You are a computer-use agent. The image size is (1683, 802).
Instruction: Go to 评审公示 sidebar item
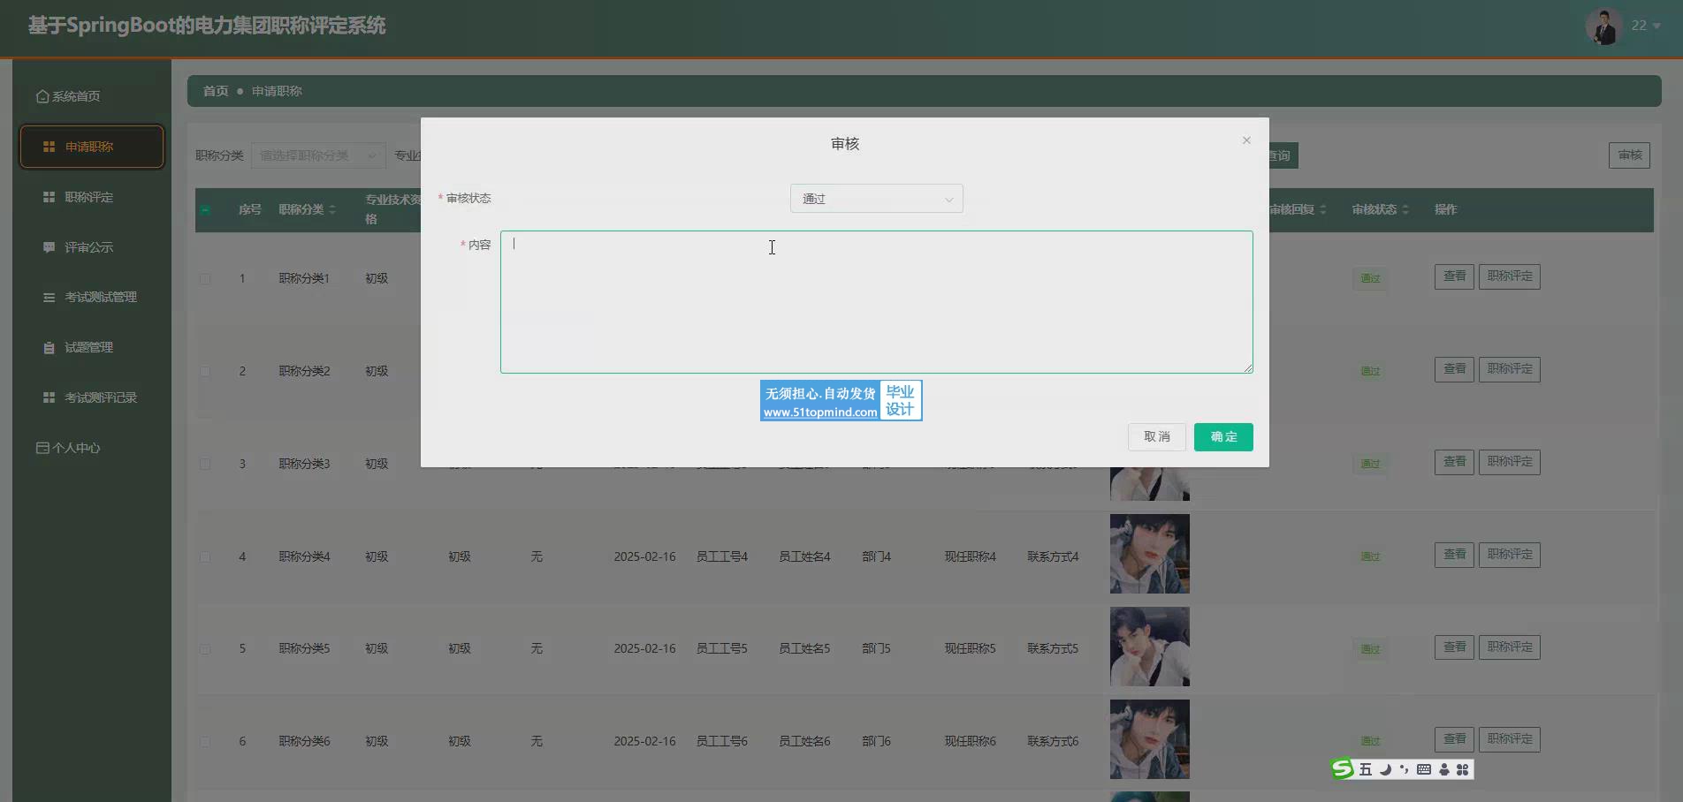click(x=89, y=247)
